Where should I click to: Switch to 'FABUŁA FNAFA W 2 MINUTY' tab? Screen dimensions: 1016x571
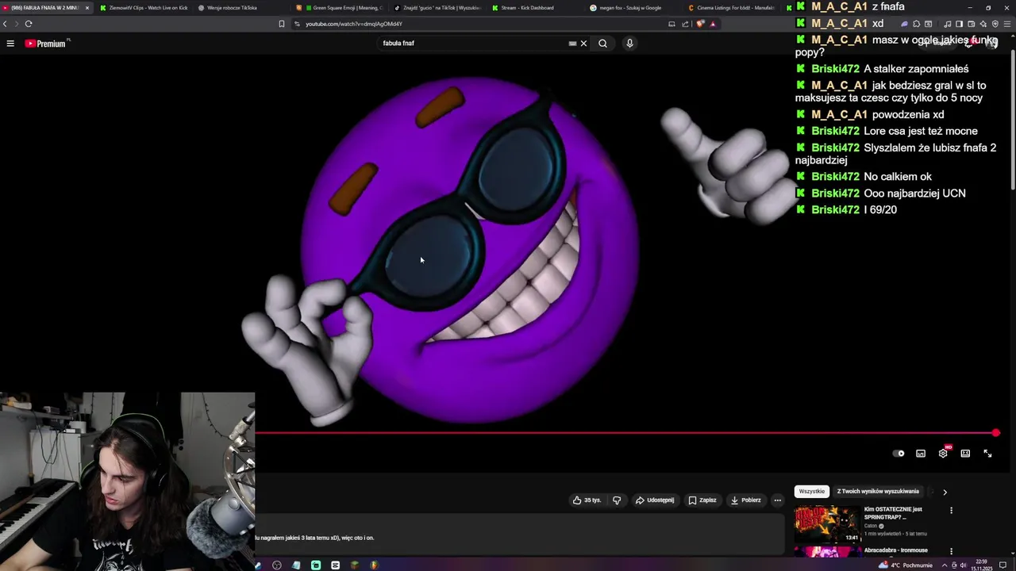(x=45, y=8)
